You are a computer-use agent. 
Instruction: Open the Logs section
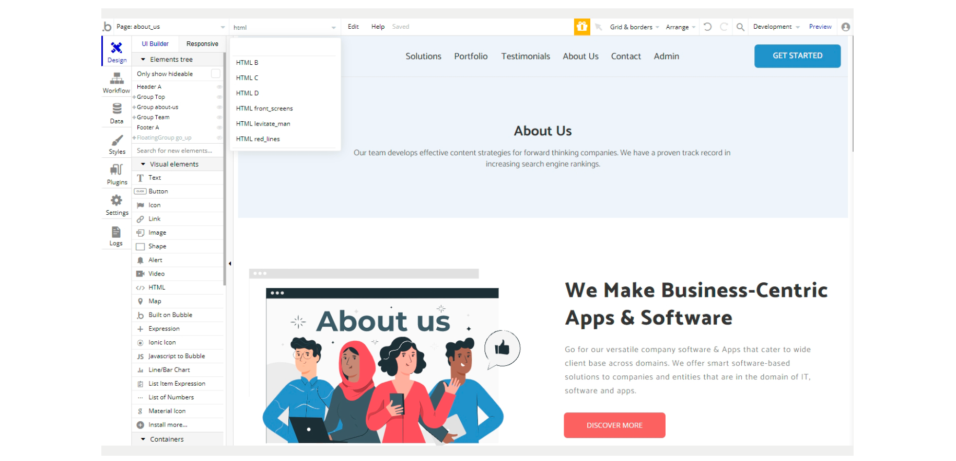[116, 235]
